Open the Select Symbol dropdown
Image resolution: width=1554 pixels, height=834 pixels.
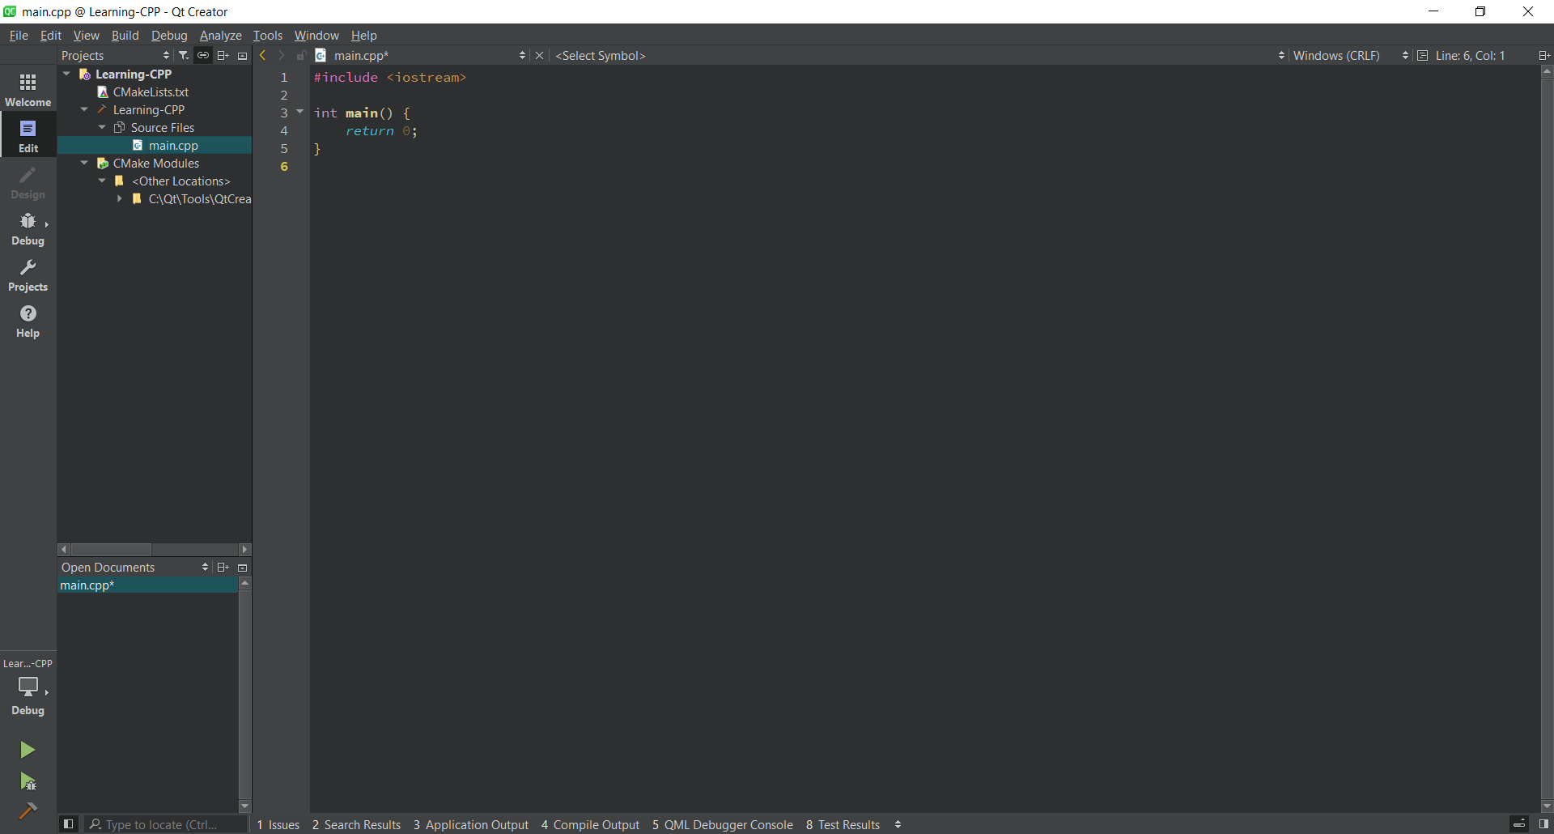click(919, 55)
